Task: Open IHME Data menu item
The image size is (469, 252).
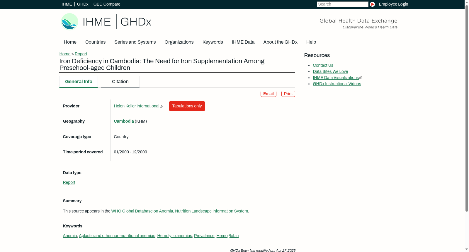Action: pos(243,42)
